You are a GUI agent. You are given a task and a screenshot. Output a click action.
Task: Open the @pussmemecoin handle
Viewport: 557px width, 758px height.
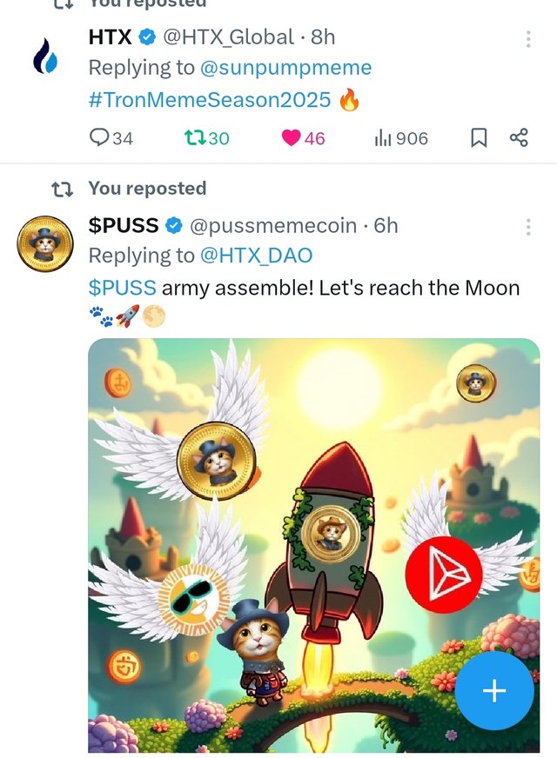click(x=273, y=226)
